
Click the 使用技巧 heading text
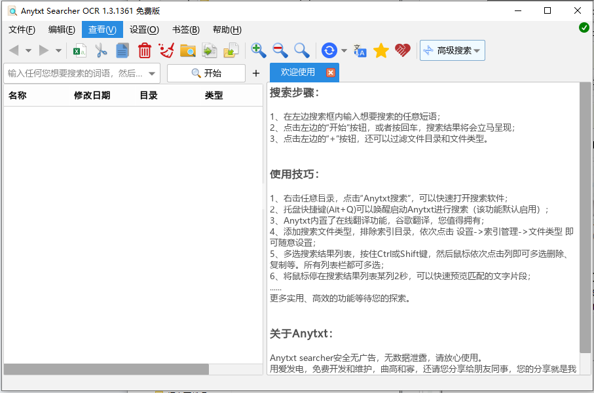(294, 175)
